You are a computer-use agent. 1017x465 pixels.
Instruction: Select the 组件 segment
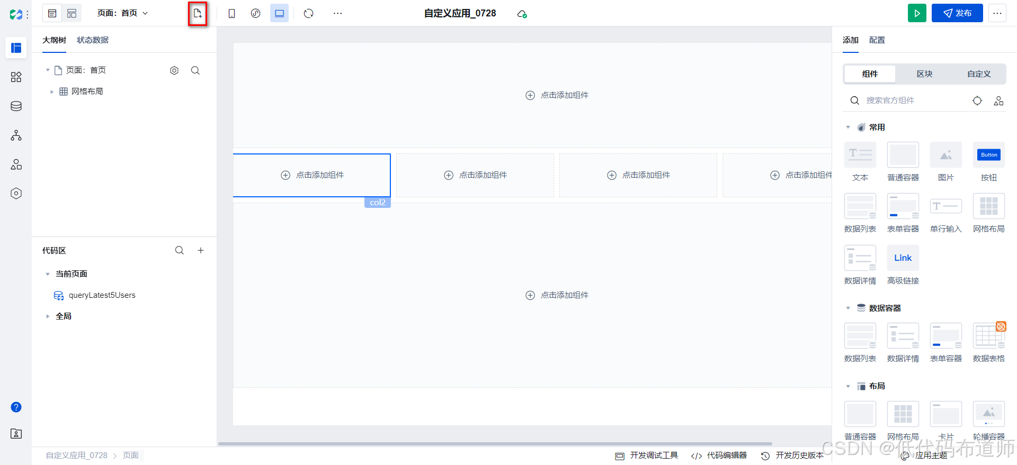[870, 74]
